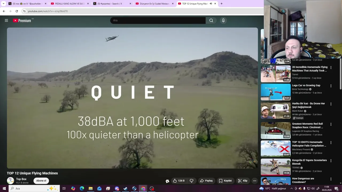Save the video with Kaydet
This screenshot has width=342, height=192.
pyautogui.click(x=225, y=181)
